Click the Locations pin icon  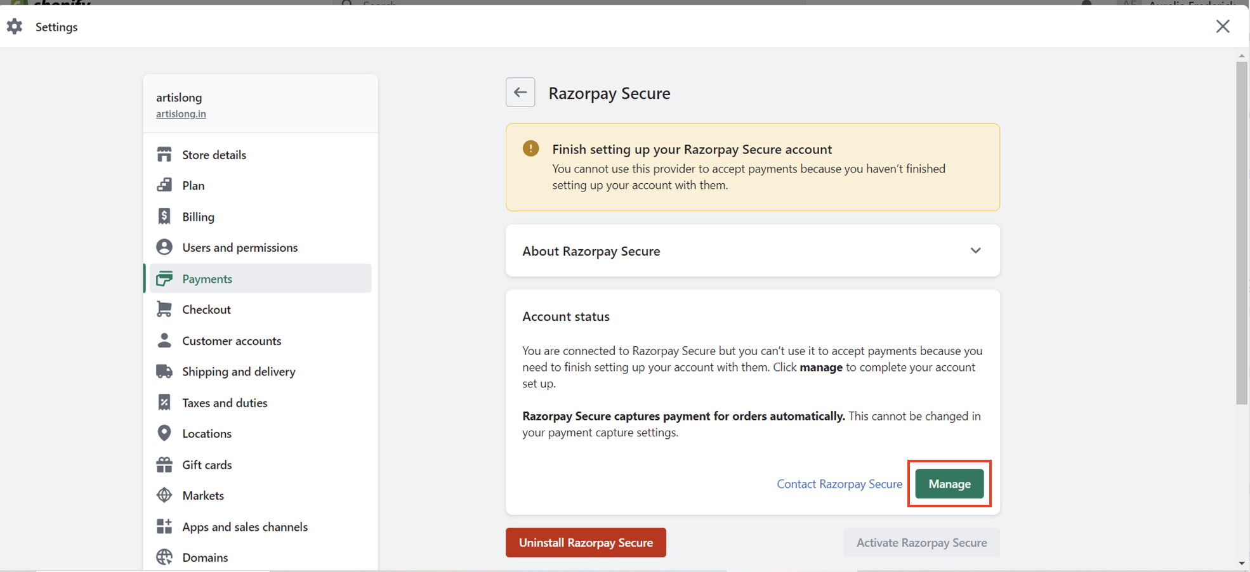pos(164,433)
